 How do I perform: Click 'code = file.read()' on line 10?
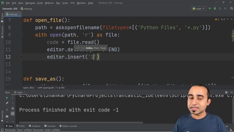point(73,42)
